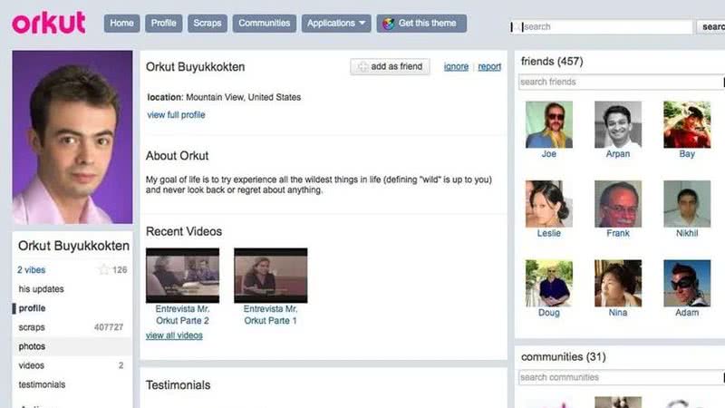The height and width of the screenshot is (408, 725).
Task: Click the Adam name link
Action: pyautogui.click(x=687, y=313)
